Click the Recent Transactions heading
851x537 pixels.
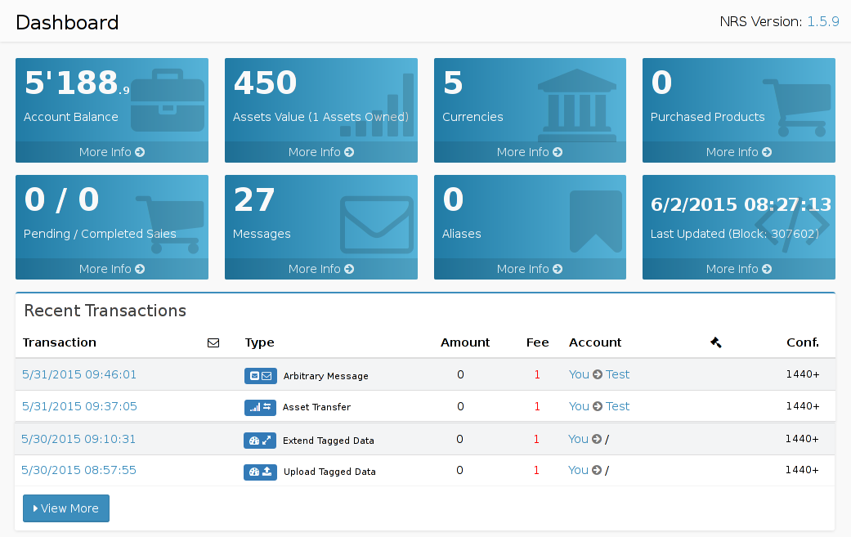pos(105,311)
